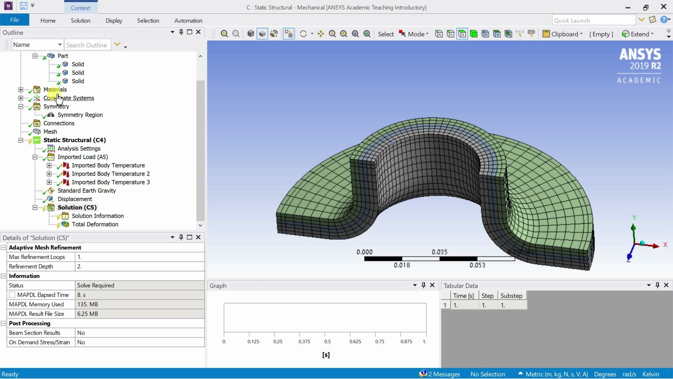Image resolution: width=673 pixels, height=379 pixels.
Task: Collapse the Static Structural (C4) node
Action: [21, 140]
